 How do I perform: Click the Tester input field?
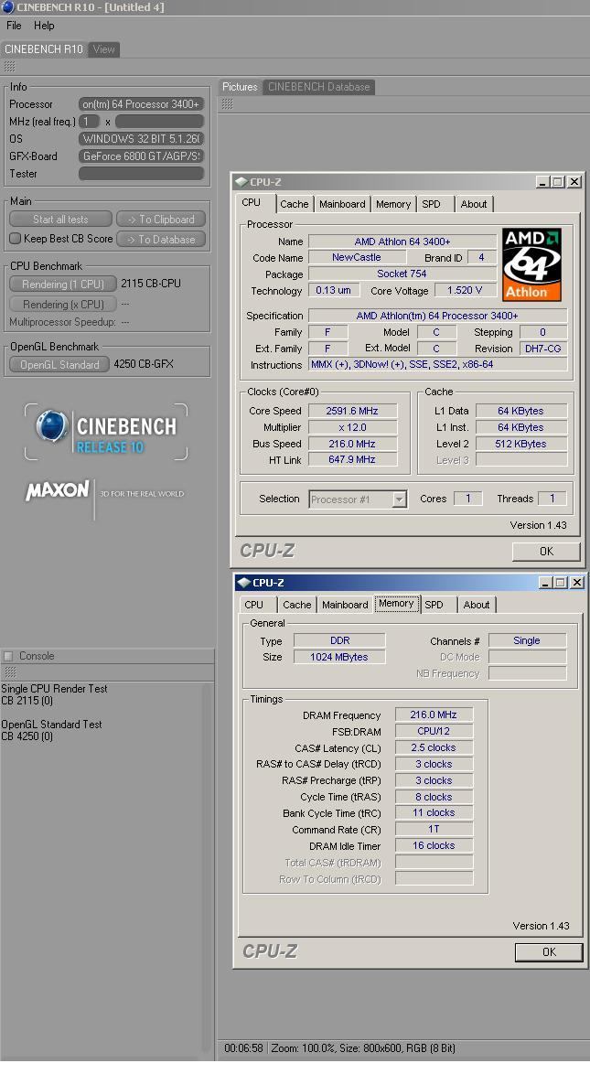(141, 174)
